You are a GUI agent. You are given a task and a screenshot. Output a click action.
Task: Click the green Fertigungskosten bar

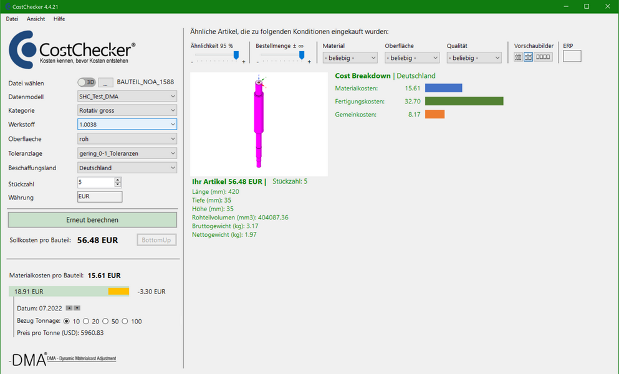pyautogui.click(x=464, y=101)
